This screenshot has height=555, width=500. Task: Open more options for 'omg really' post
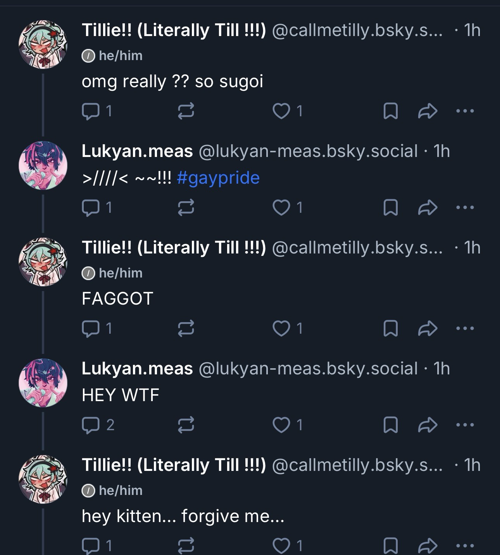(465, 111)
